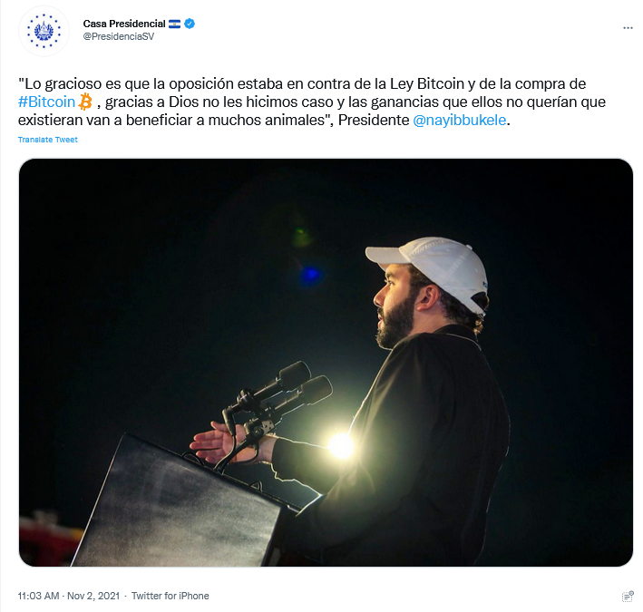Click Translate Tweet
Viewport: 643px width, 612px height.
pos(47,140)
